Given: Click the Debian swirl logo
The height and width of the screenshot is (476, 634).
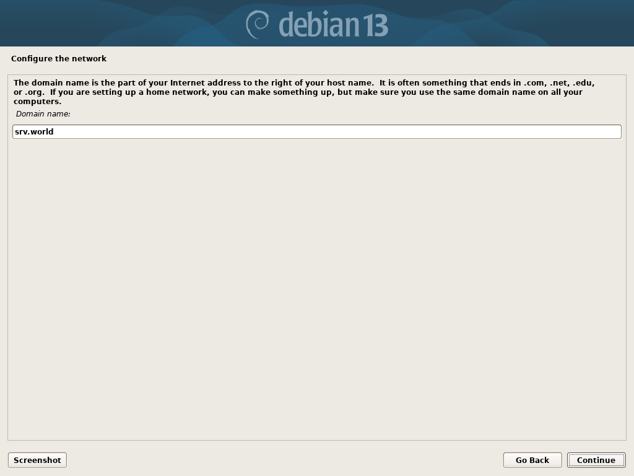Looking at the screenshot, I should point(258,24).
